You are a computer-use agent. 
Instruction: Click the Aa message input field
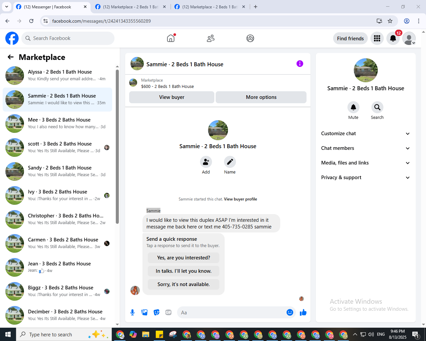[x=232, y=312]
